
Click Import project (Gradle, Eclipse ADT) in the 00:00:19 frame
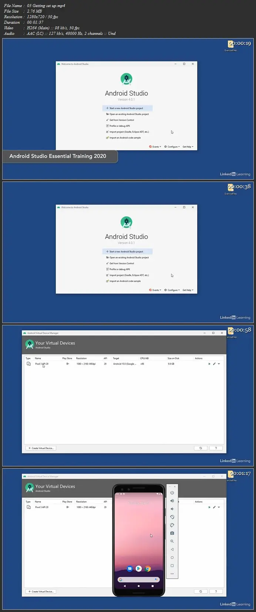[x=128, y=132]
